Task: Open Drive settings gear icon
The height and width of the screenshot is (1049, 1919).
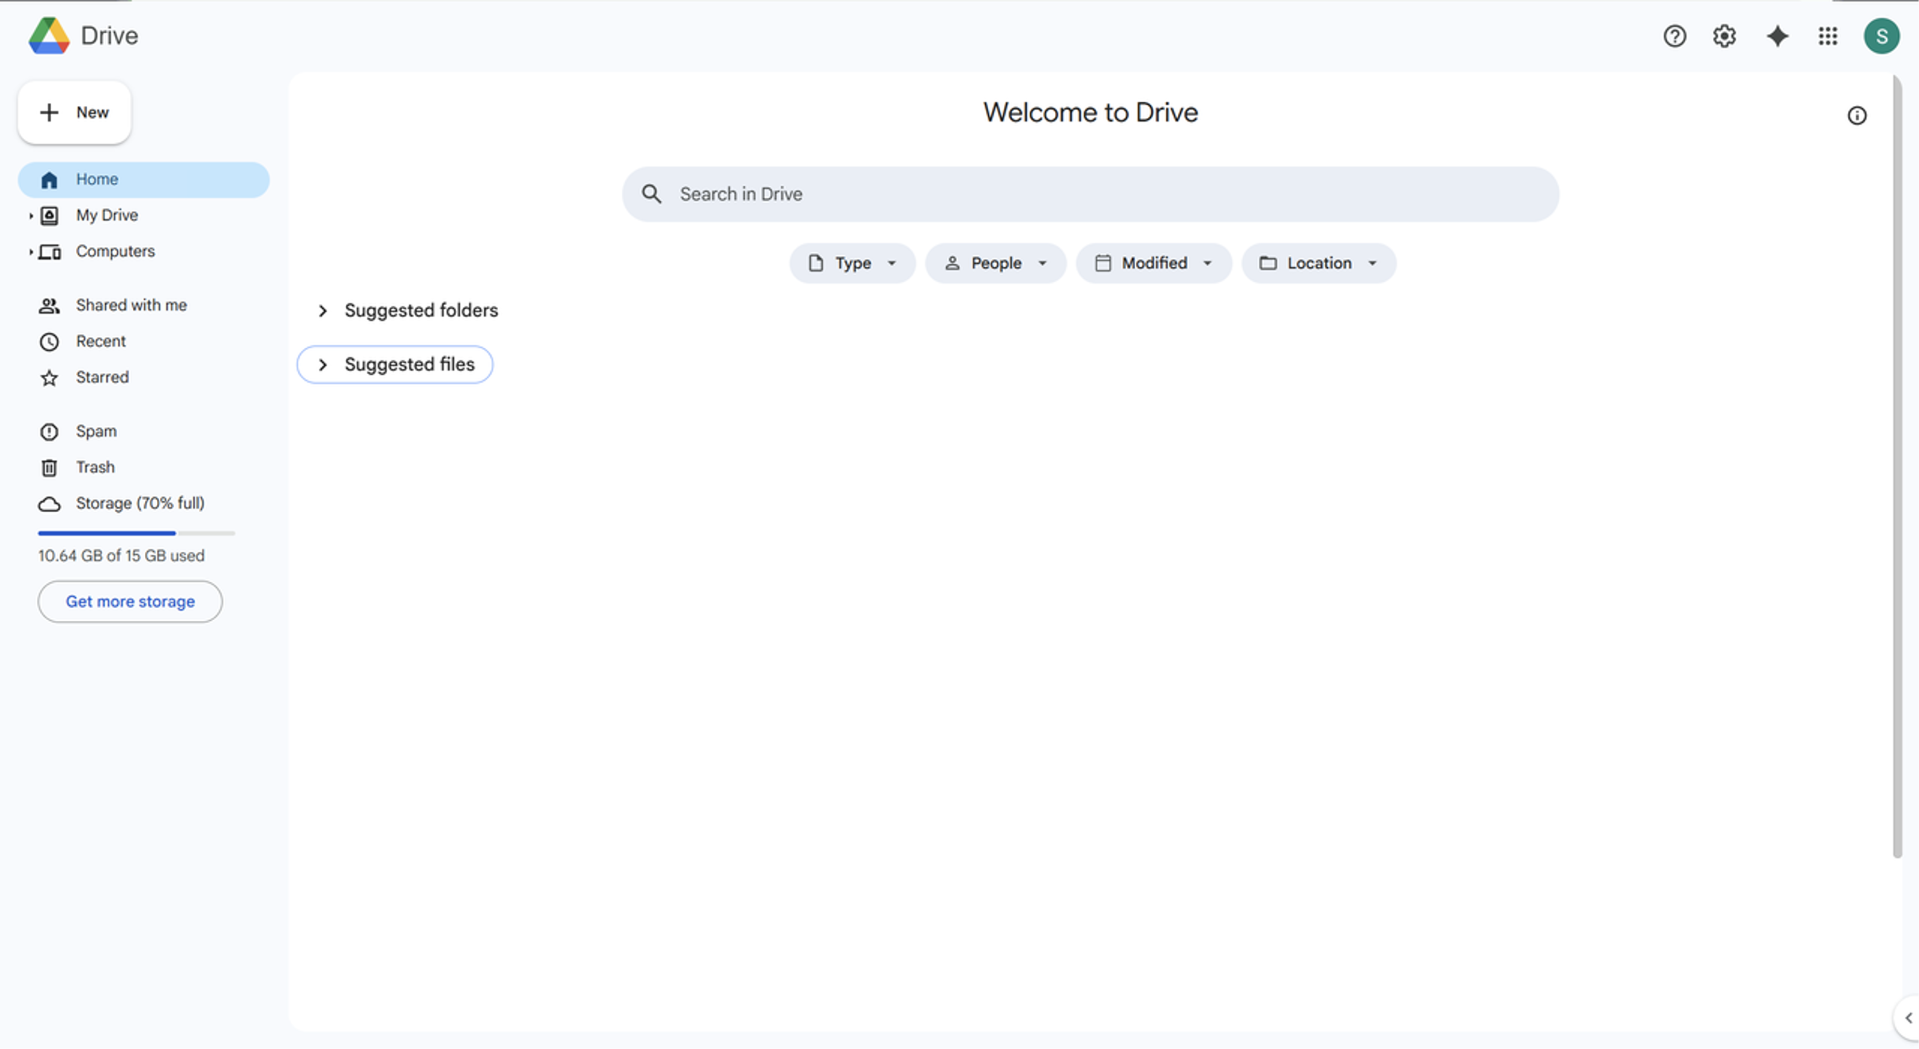Action: [1724, 37]
